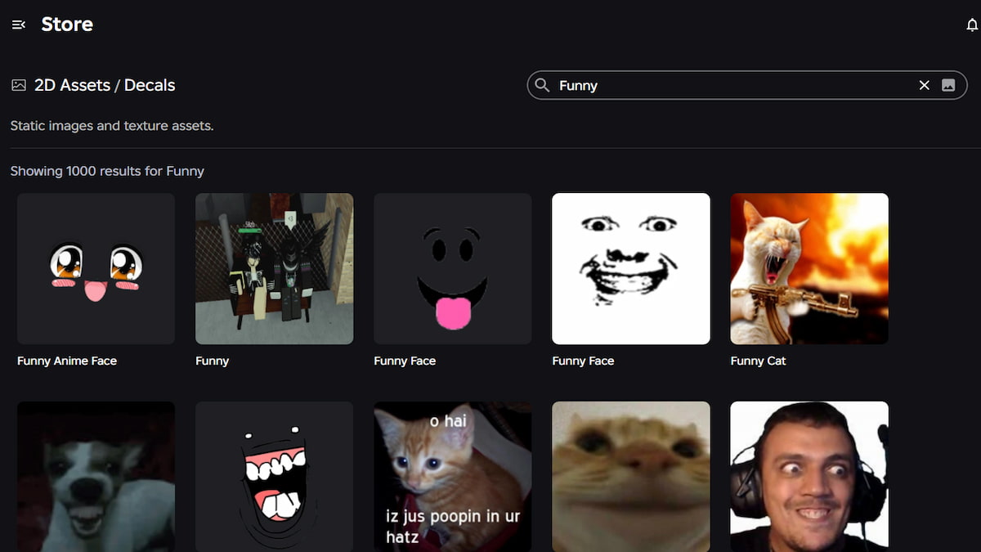Collapse the sidebar menu icon beside Store
The height and width of the screenshot is (552, 981).
pyautogui.click(x=19, y=25)
